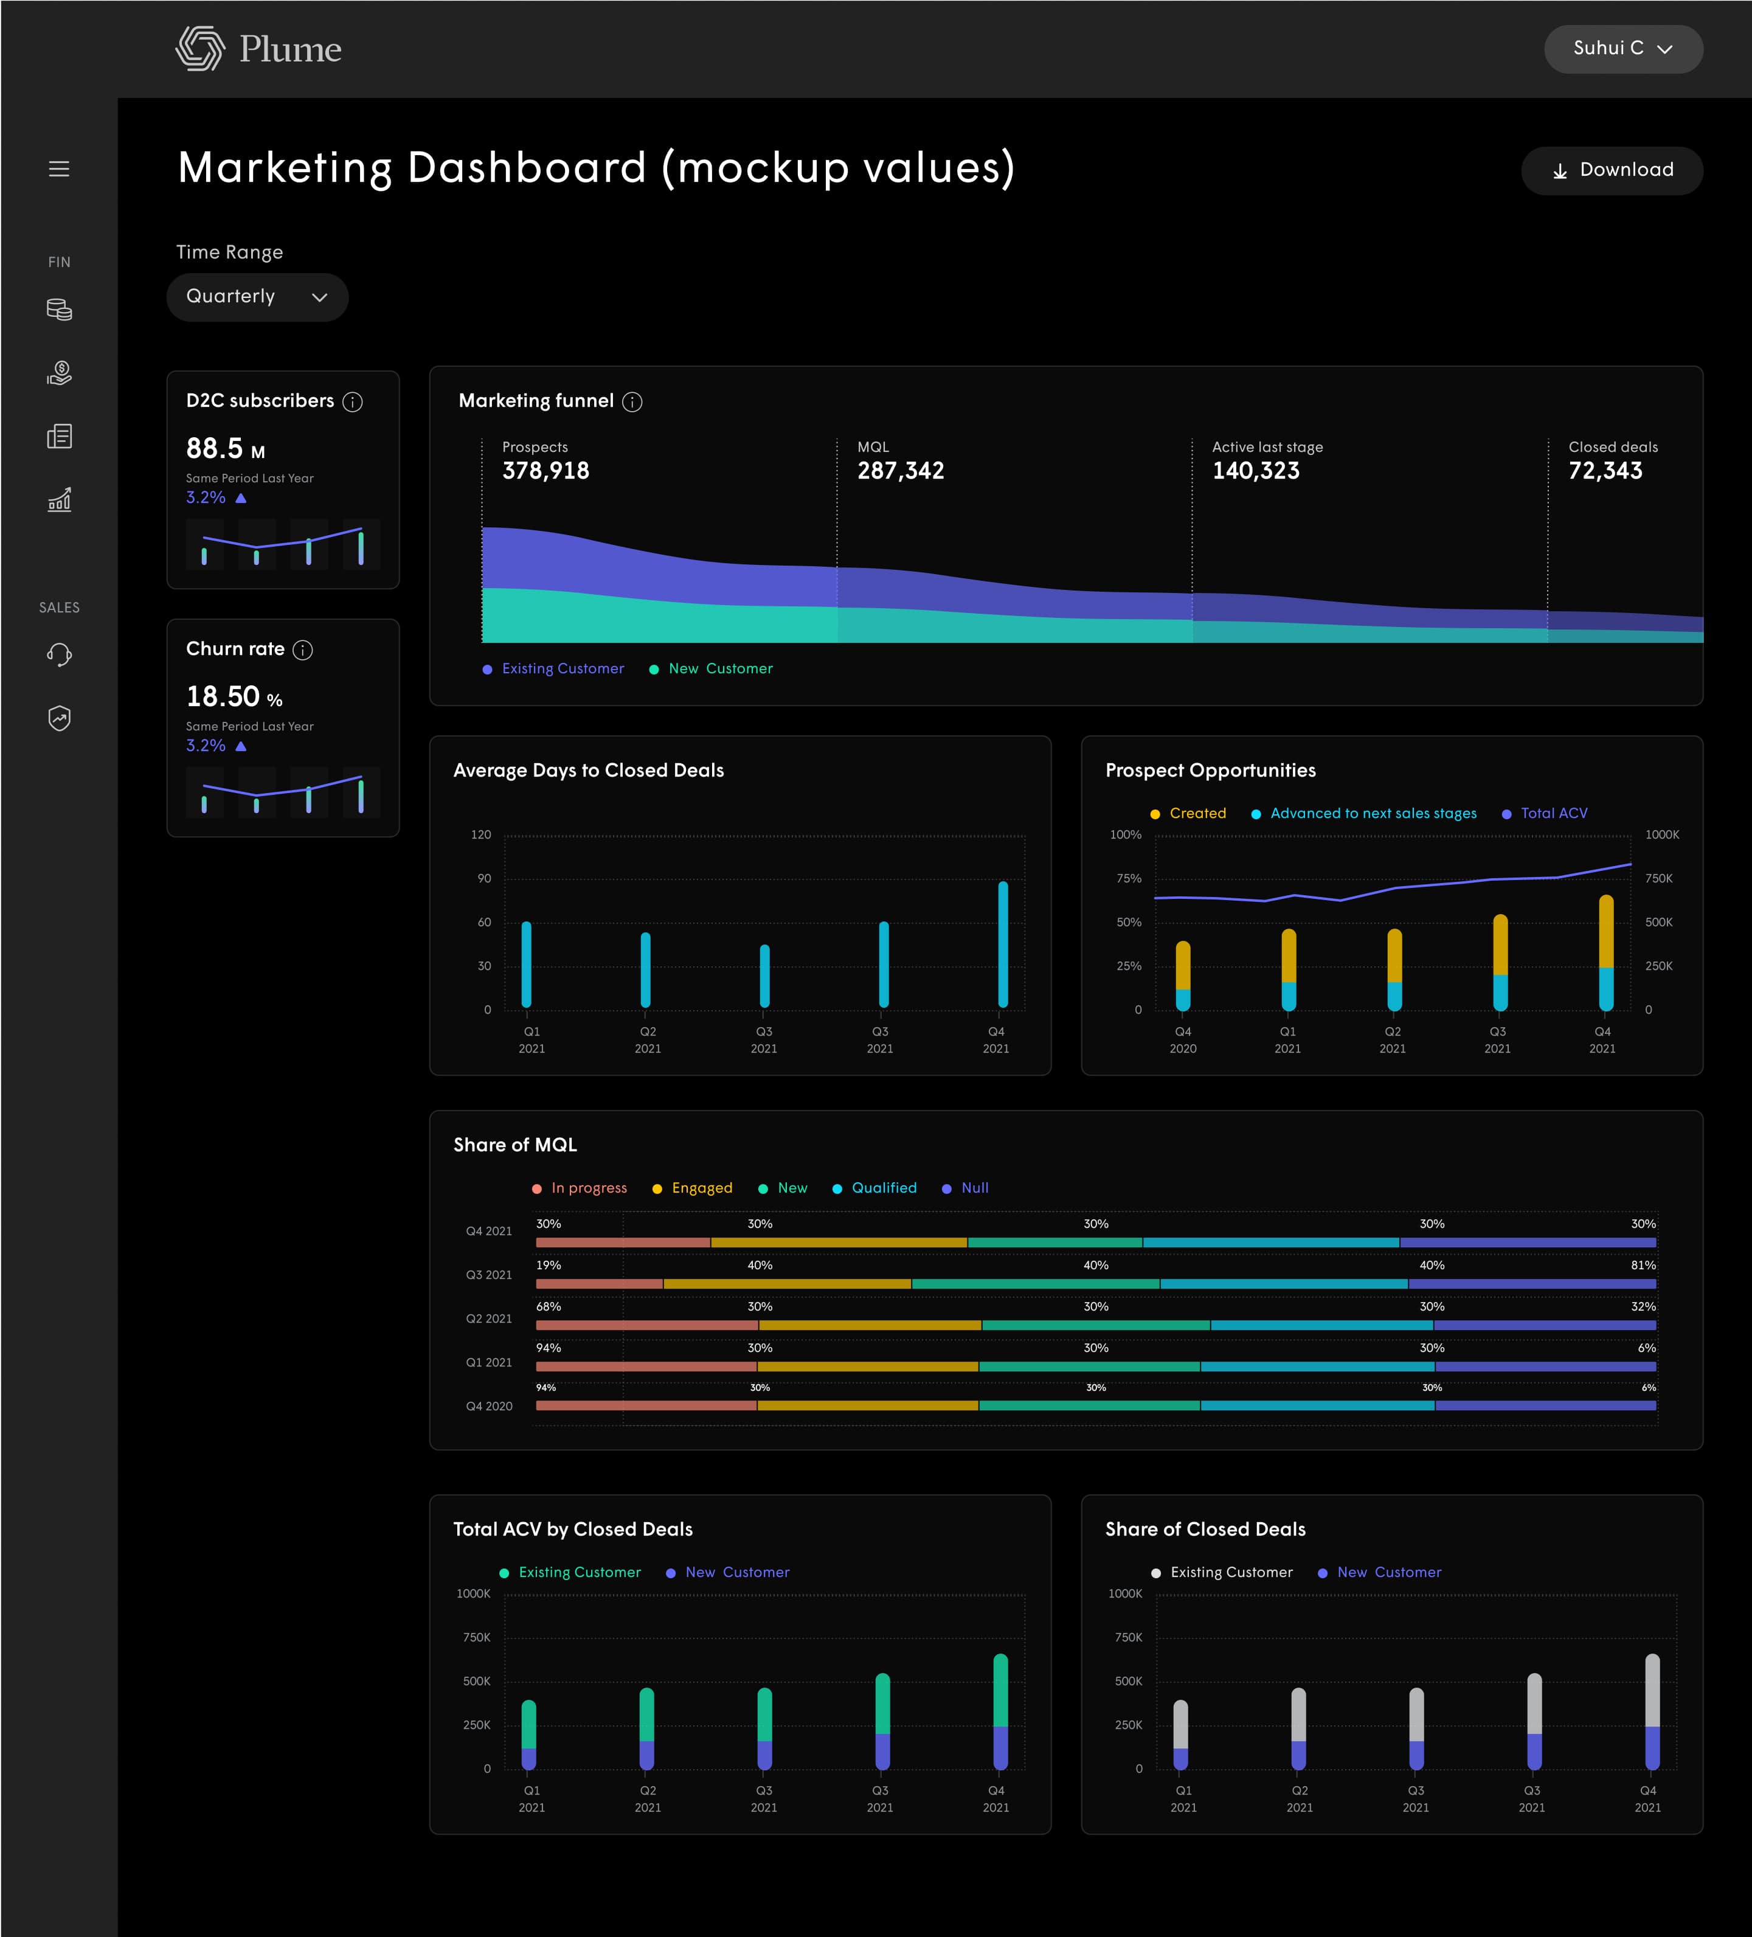Toggle Qualified legend in Share of MQL

click(x=874, y=1188)
